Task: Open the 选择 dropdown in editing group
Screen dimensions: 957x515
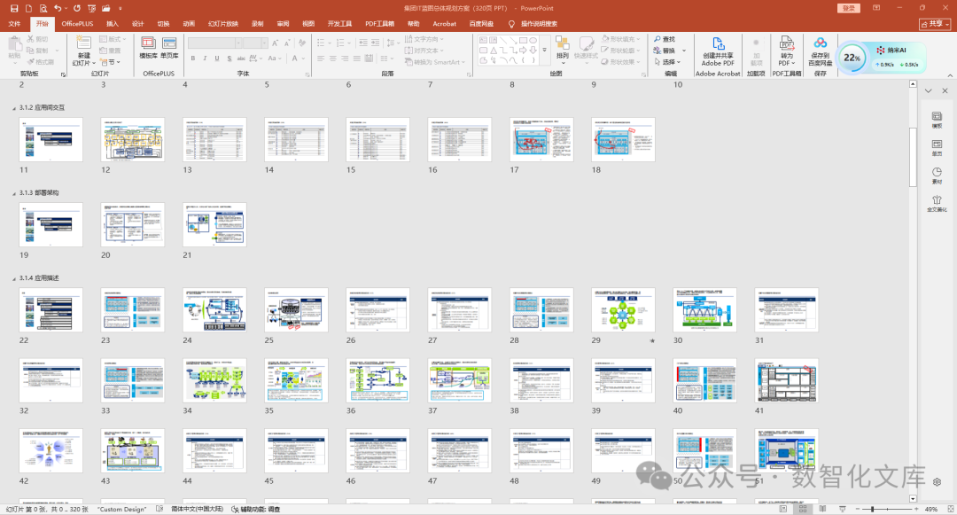Action: coord(667,62)
